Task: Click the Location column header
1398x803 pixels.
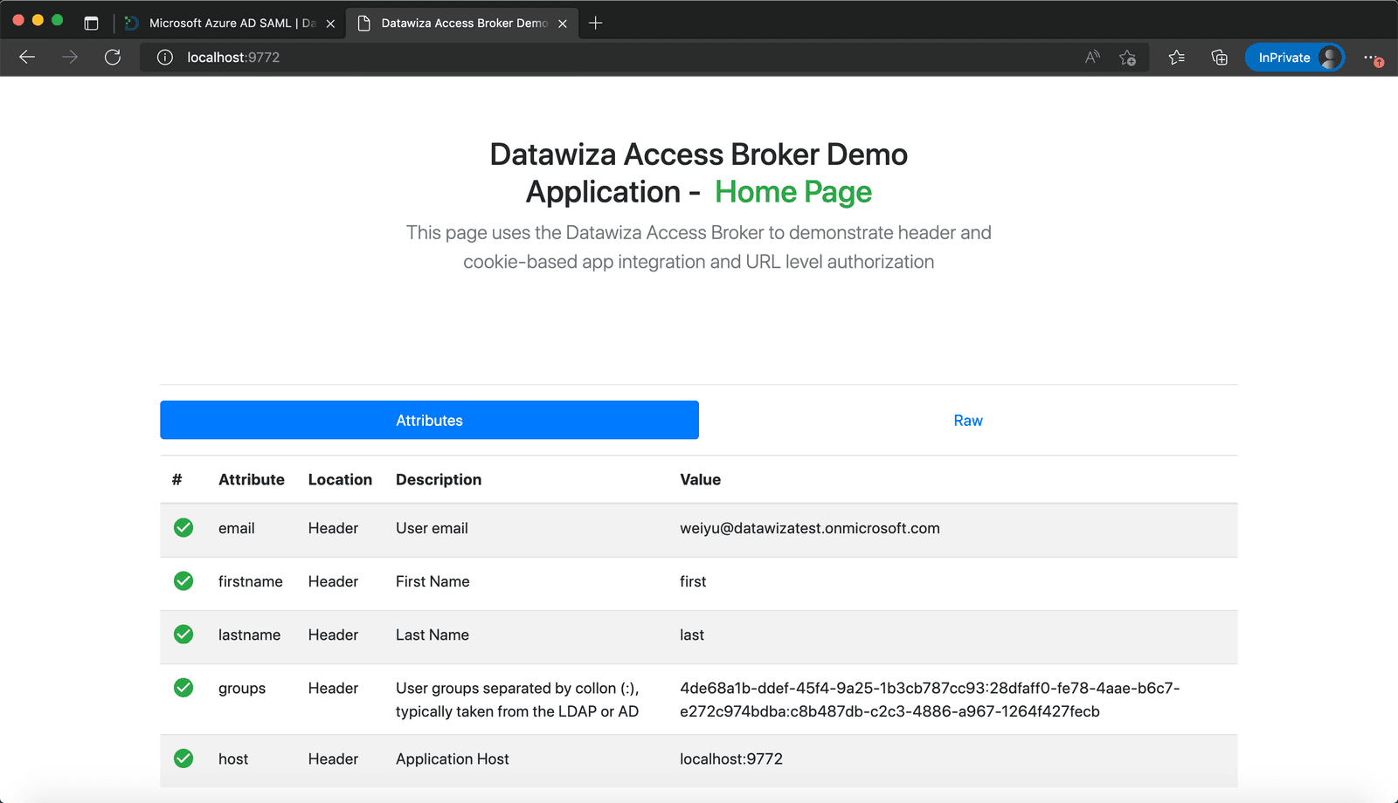Action: pos(340,479)
